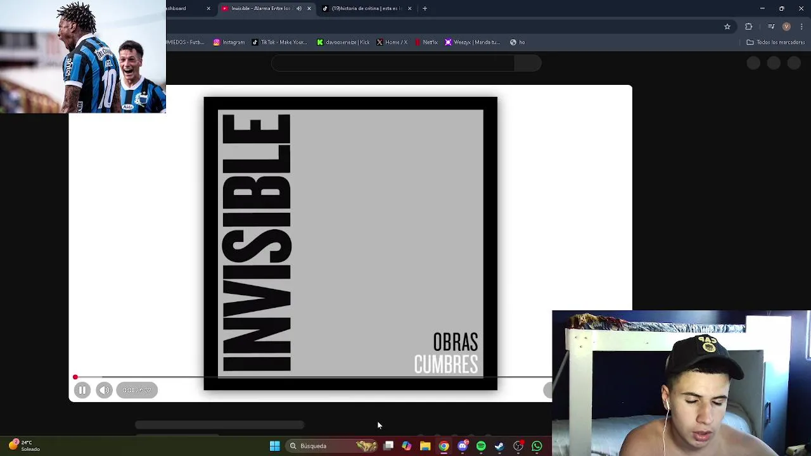
Task: Open File Explorer from the taskbar
Action: pyautogui.click(x=425, y=446)
